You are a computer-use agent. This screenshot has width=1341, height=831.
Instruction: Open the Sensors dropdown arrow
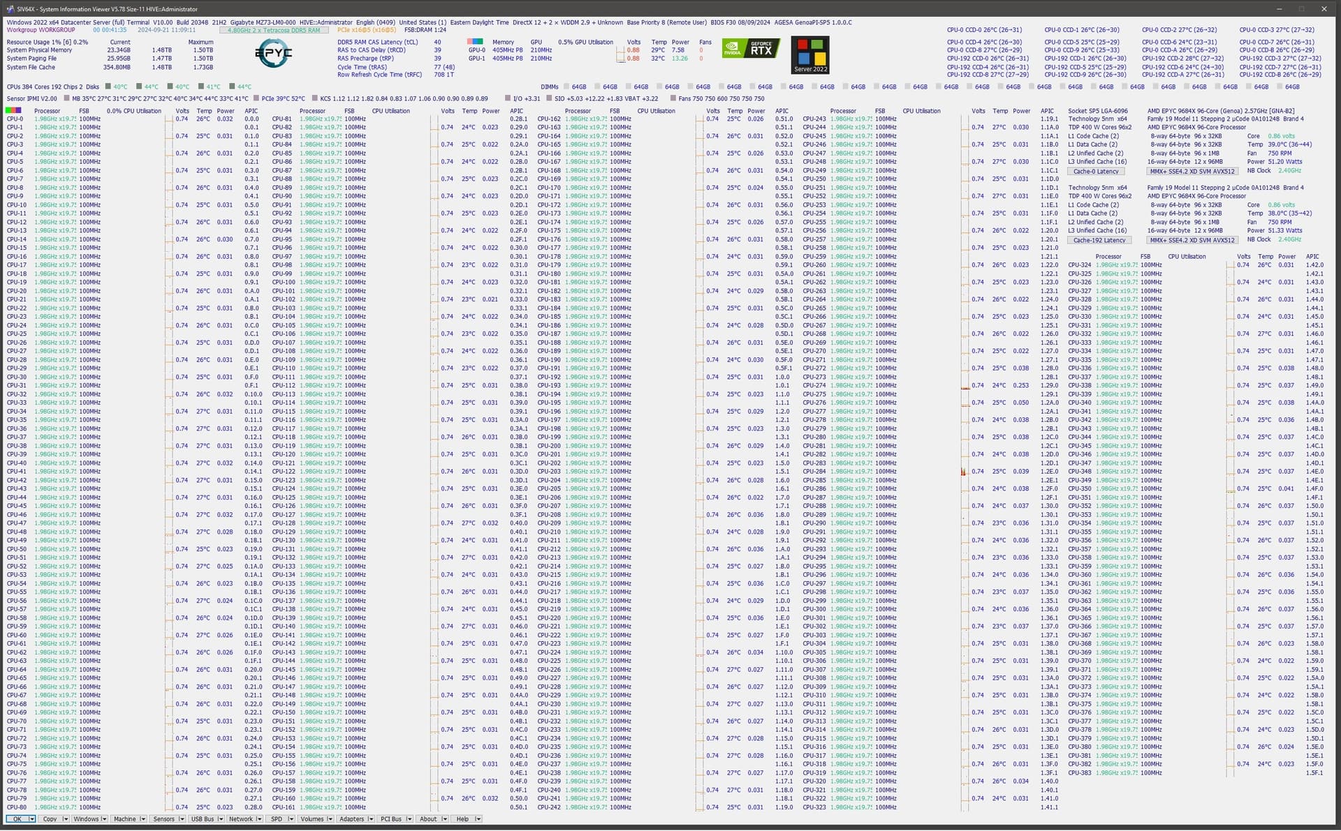(181, 819)
